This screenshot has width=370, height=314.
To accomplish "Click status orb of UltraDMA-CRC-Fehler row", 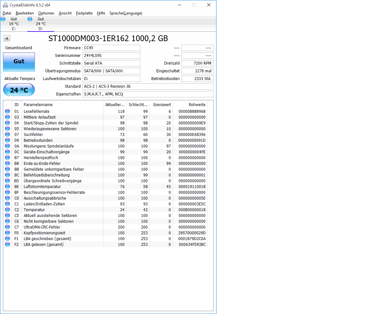I will 8,227.
